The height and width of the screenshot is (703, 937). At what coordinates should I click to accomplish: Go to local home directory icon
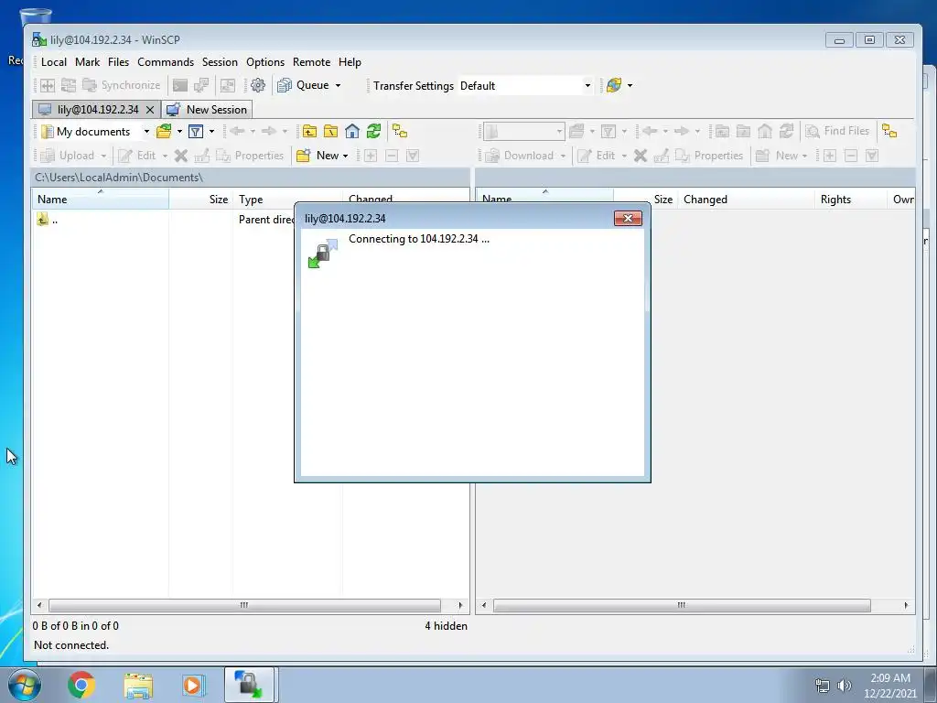pyautogui.click(x=352, y=132)
